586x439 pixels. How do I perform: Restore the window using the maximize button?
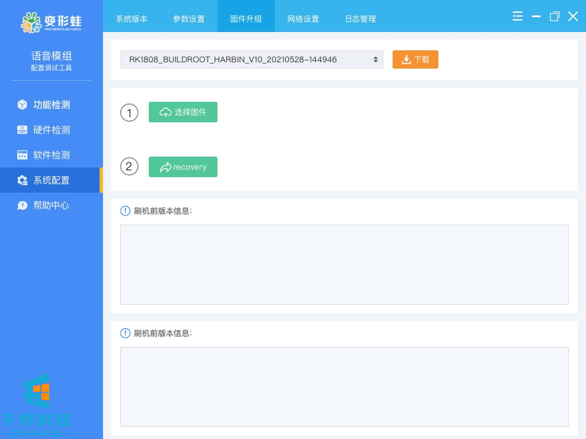click(554, 17)
